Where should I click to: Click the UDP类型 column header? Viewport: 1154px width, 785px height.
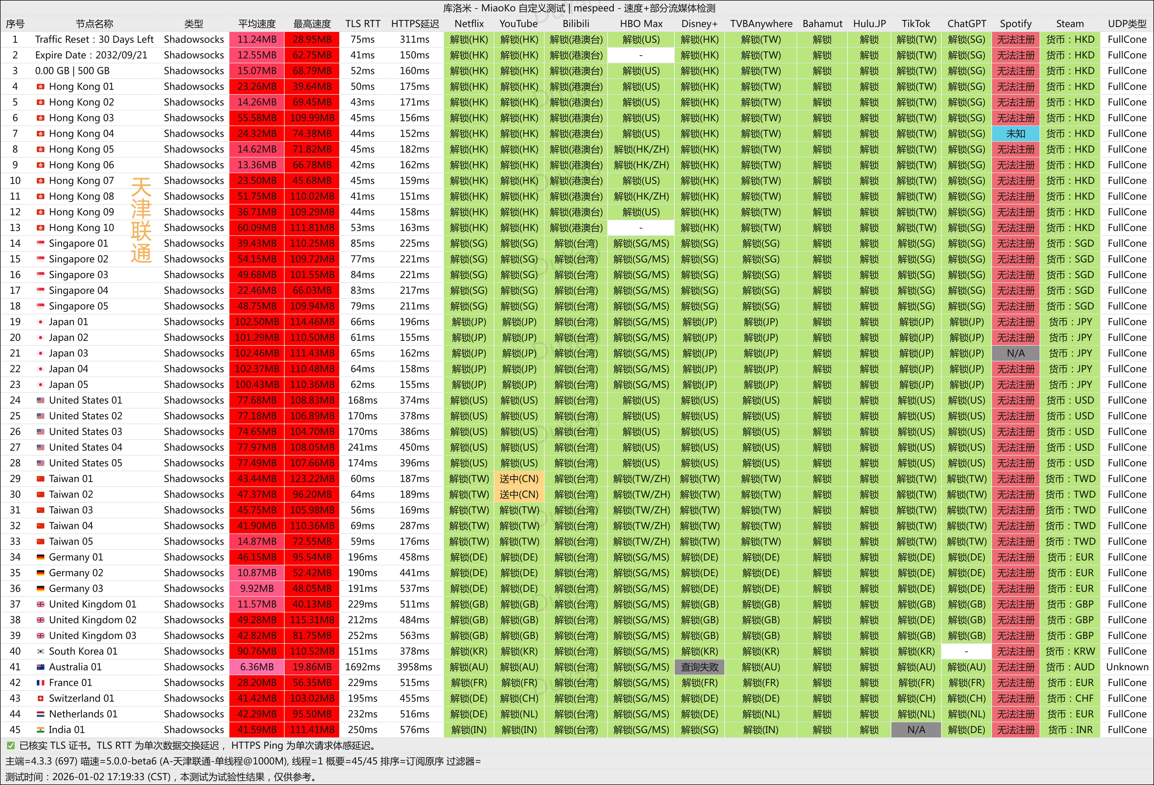coord(1127,24)
